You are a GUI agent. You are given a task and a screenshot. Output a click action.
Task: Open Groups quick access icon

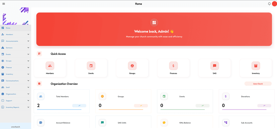pyautogui.click(x=132, y=66)
